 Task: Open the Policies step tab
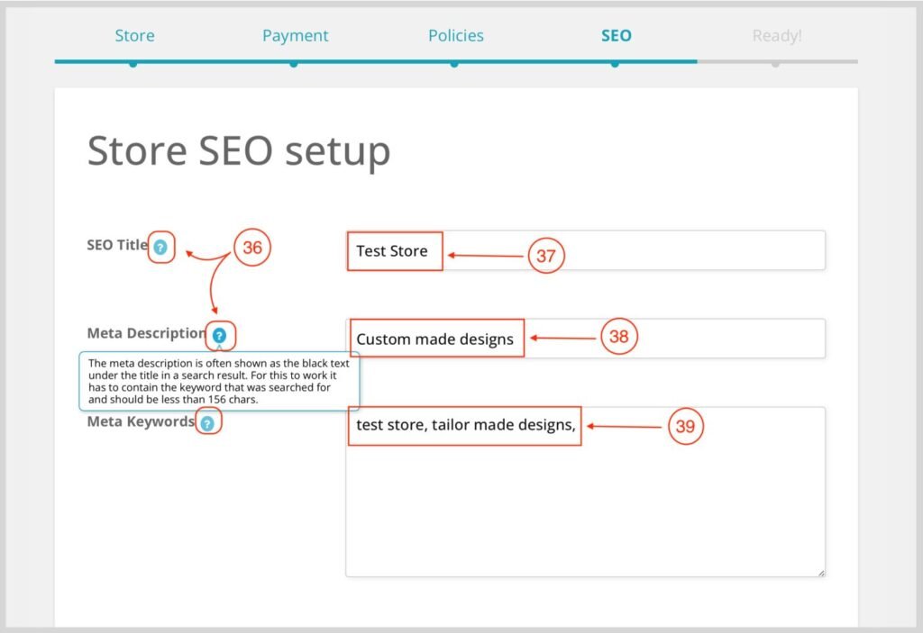point(455,36)
